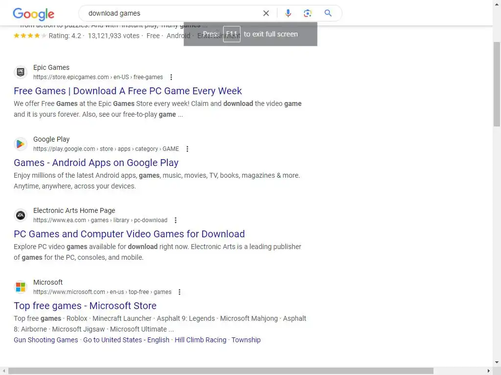
Task: Open Google Lens image search icon
Action: (307, 13)
